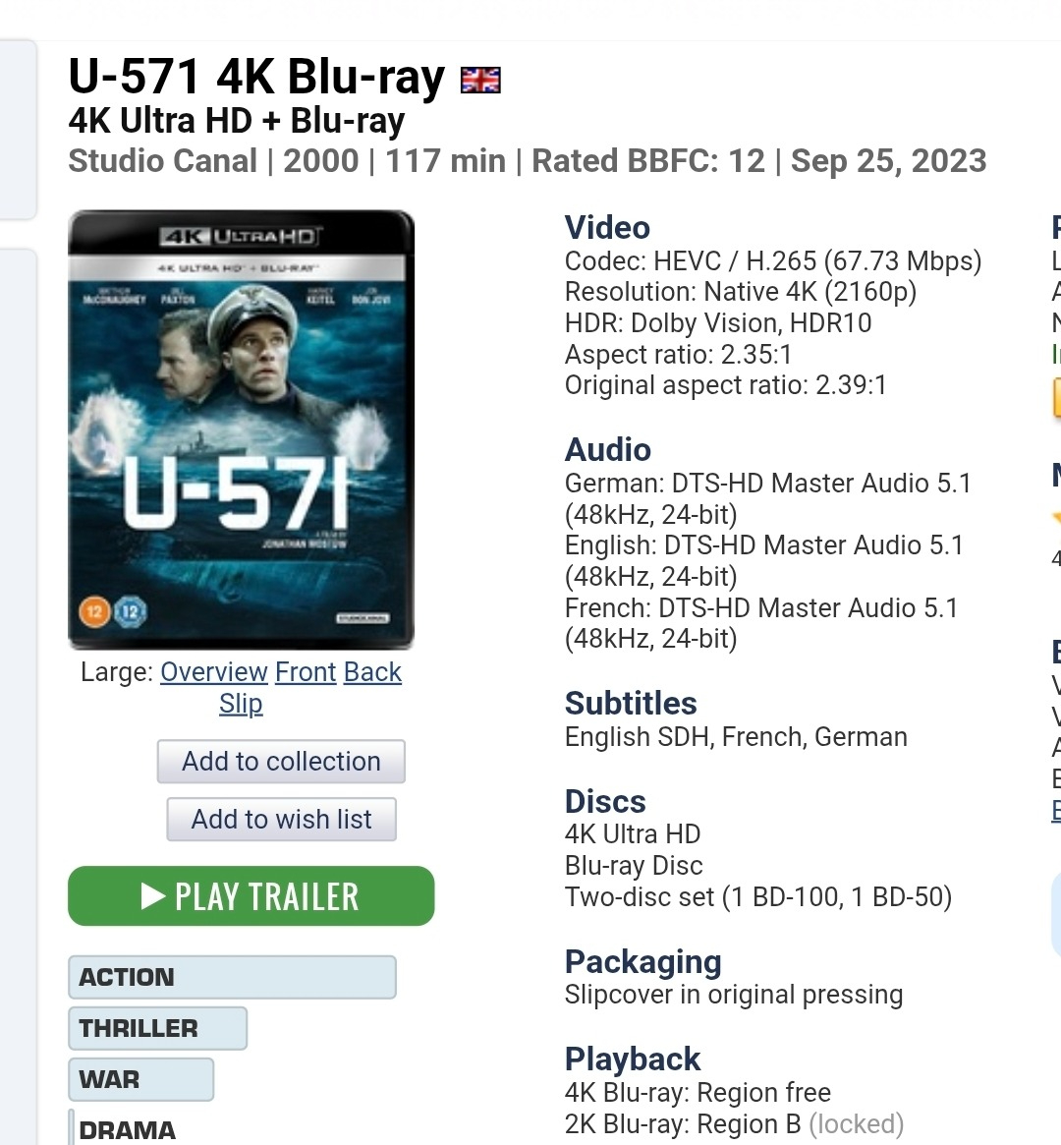Click the 2000 release year text
The image size is (1061, 1145).
321,160
